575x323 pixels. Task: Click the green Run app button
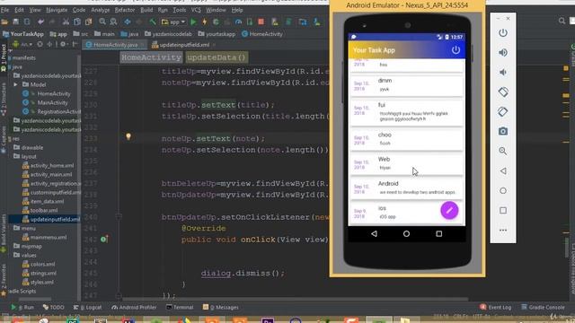point(193,22)
